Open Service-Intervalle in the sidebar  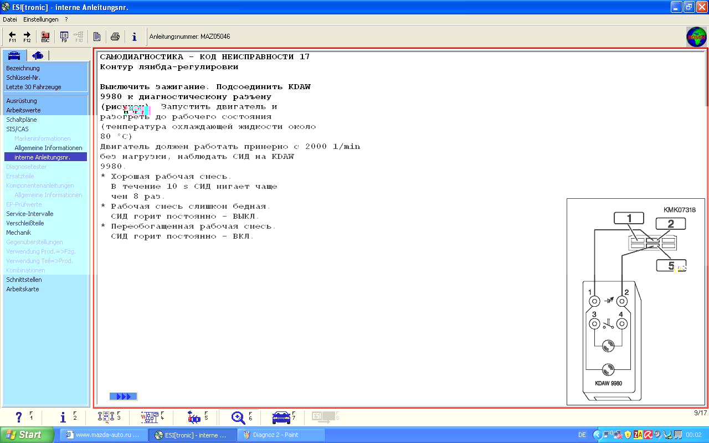(x=29, y=214)
